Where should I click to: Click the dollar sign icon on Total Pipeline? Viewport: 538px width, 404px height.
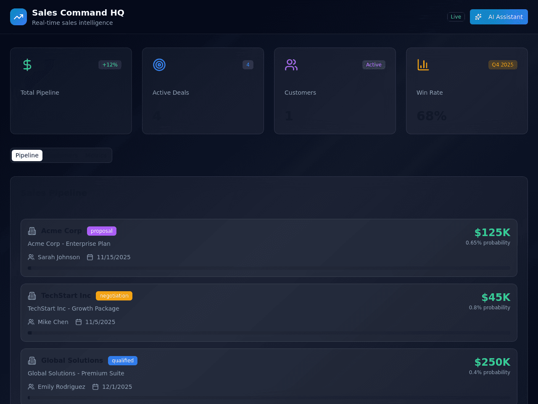pyautogui.click(x=27, y=65)
